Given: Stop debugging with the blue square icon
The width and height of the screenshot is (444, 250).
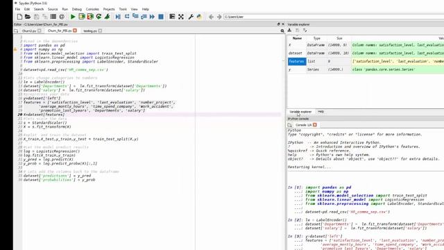Looking at the screenshot, I should pos(161,17).
